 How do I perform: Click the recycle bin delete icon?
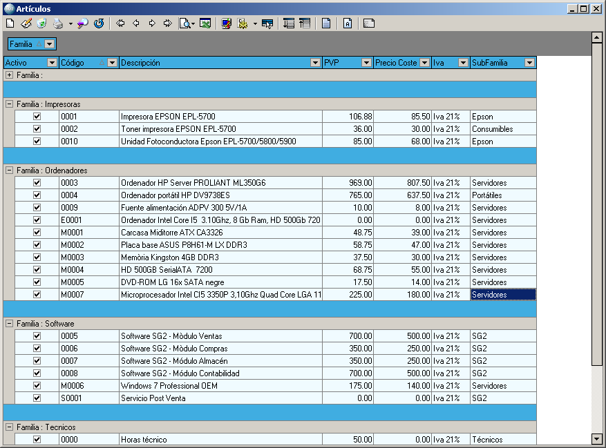click(x=41, y=23)
